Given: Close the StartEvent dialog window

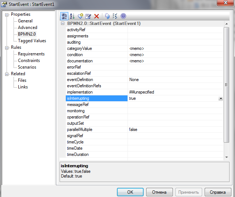Looking at the screenshot, I should tap(225, 3).
